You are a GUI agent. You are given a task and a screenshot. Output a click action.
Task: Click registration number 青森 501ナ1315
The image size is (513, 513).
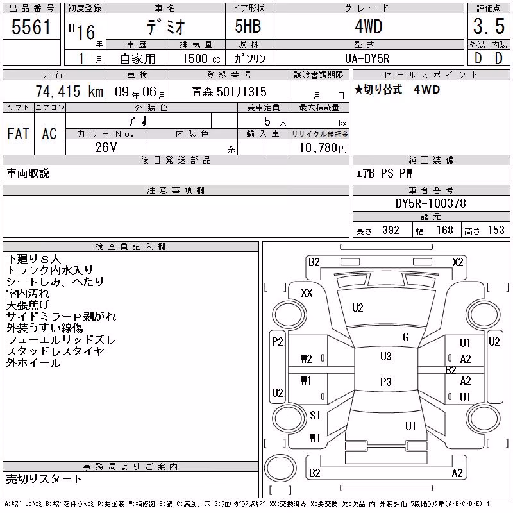(230, 92)
